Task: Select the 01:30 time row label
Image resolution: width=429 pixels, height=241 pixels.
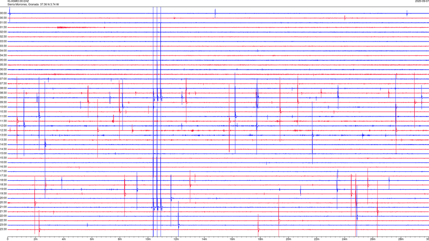Action: (4, 27)
